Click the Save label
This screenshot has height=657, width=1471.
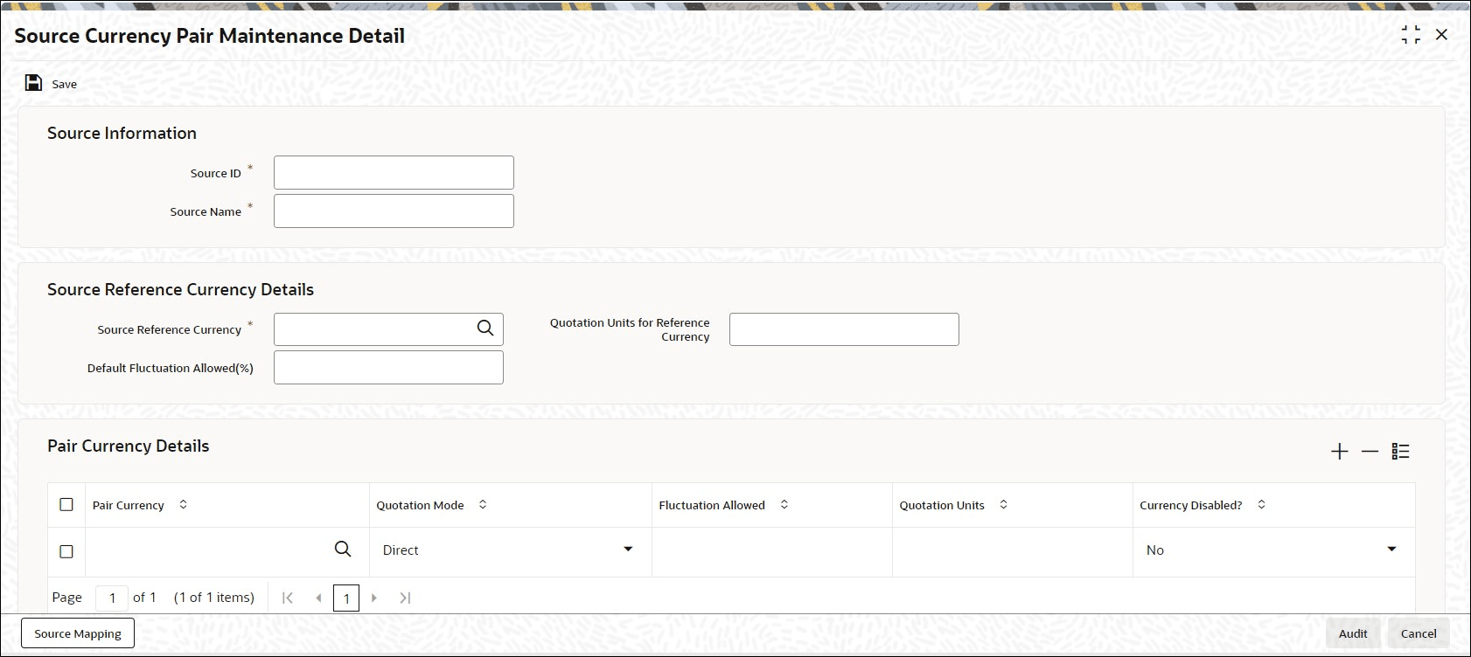tap(64, 84)
